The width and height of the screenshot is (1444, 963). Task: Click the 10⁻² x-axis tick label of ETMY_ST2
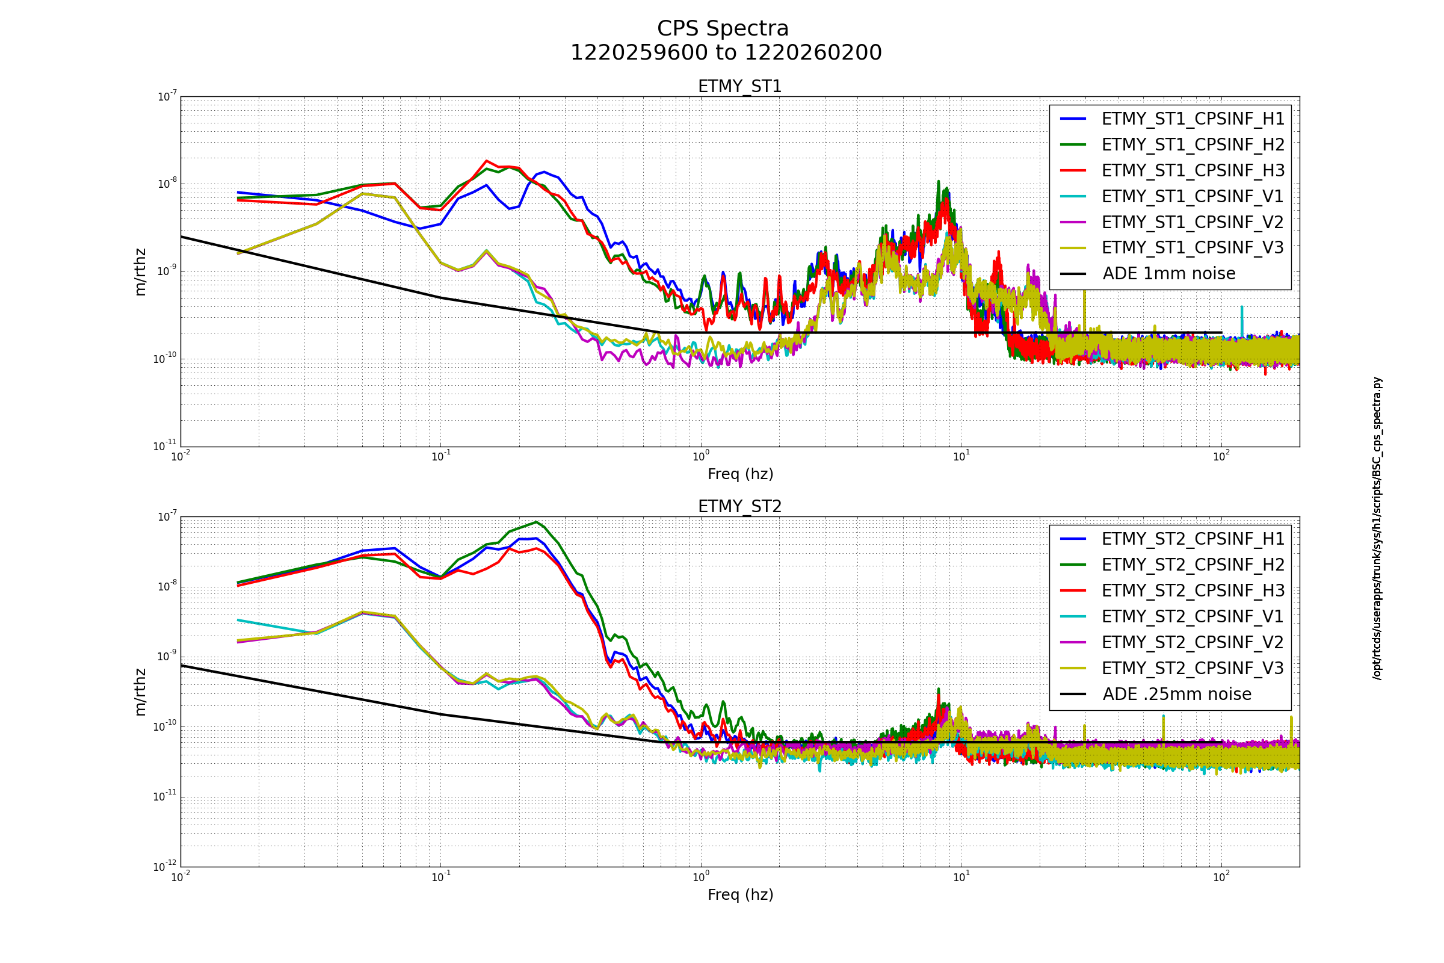tap(180, 877)
